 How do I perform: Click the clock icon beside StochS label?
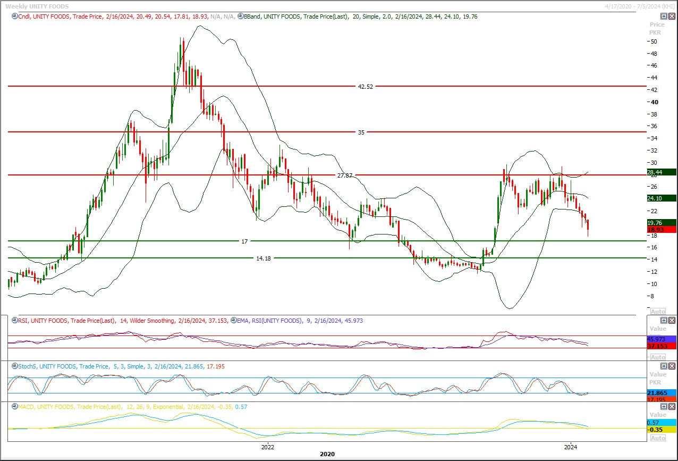(x=14, y=366)
